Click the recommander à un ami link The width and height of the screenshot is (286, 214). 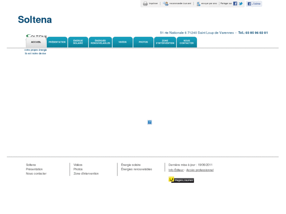click(180, 4)
